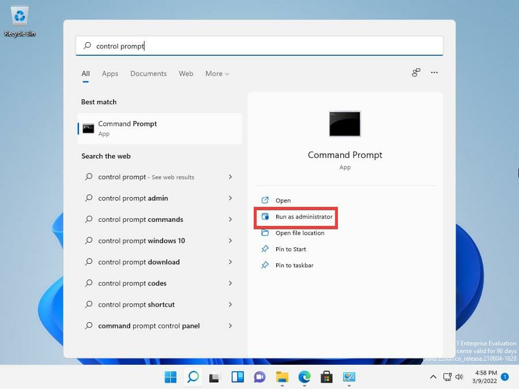519x389 pixels.
Task: Switch to the Documents search tab
Action: (x=148, y=74)
